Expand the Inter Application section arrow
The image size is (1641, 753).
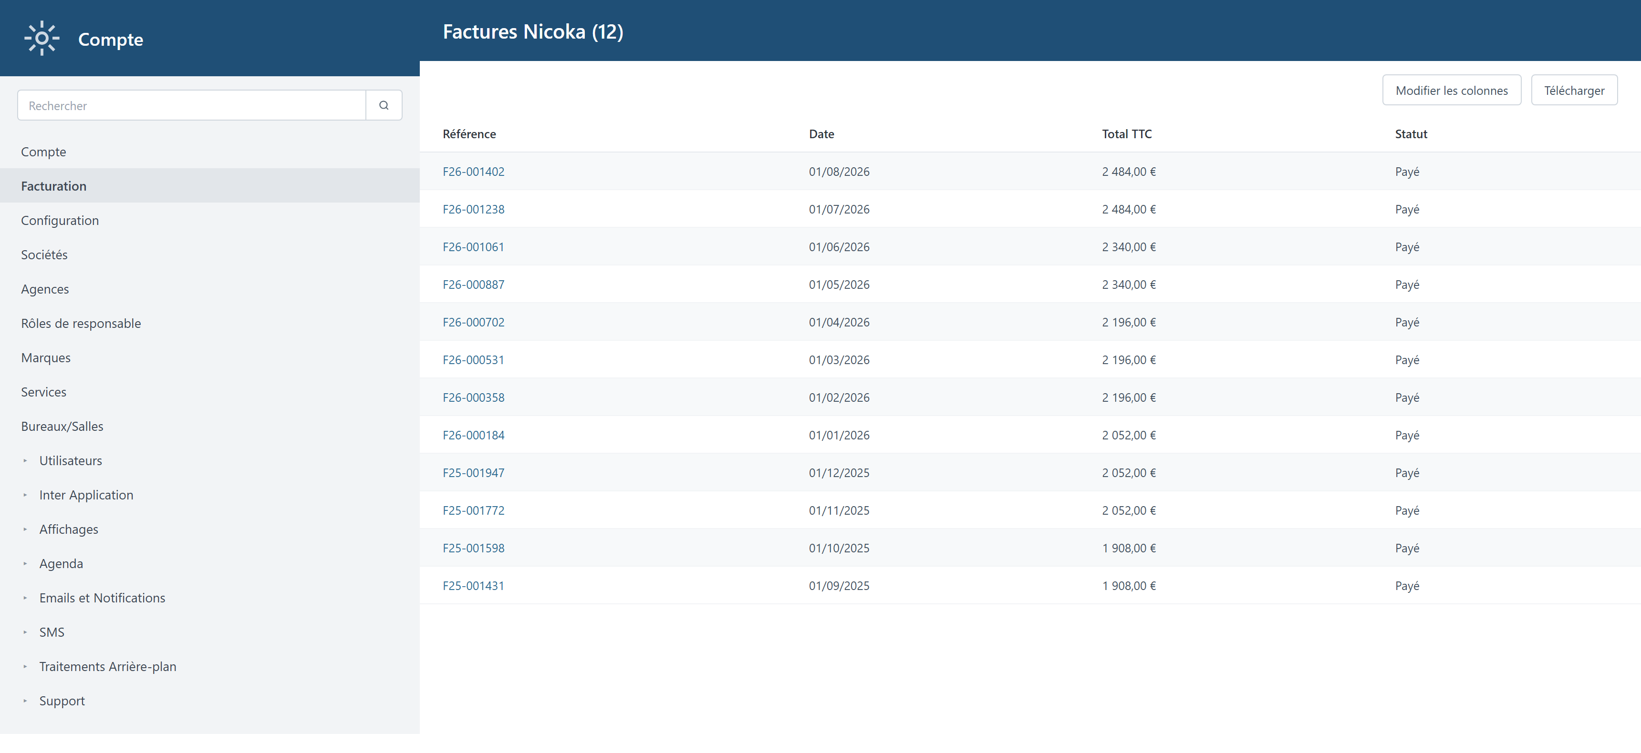(x=25, y=495)
